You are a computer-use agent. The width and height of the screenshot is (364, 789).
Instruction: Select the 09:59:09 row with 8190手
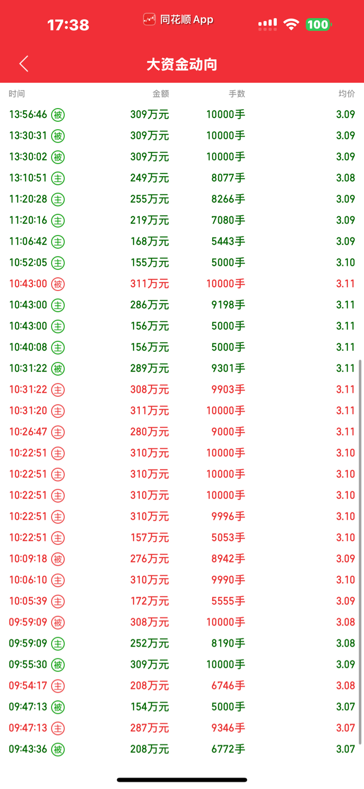pyautogui.click(x=182, y=644)
